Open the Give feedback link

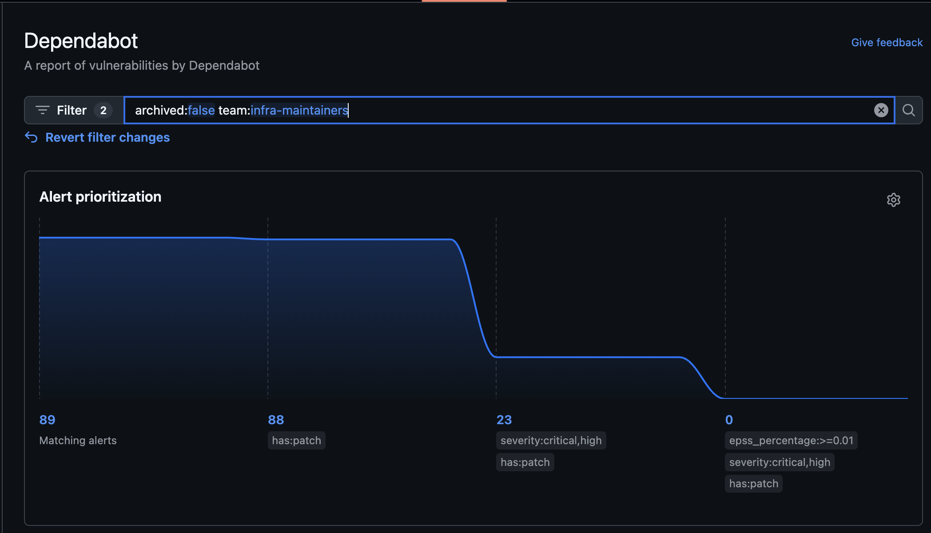(x=887, y=43)
